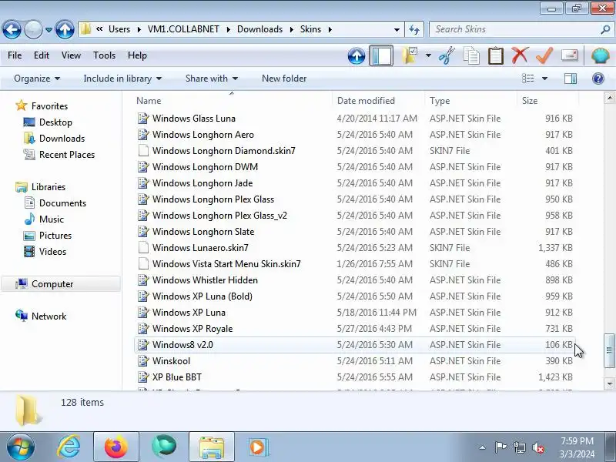Select Windows Longhorn Diamond.skin7 file
The height and width of the screenshot is (462, 616).
[x=355, y=150]
